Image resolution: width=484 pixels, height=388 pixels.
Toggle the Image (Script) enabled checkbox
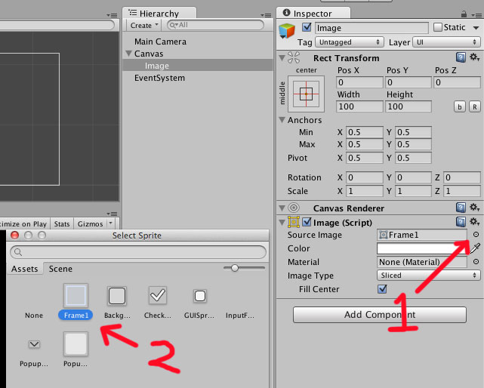tap(307, 222)
